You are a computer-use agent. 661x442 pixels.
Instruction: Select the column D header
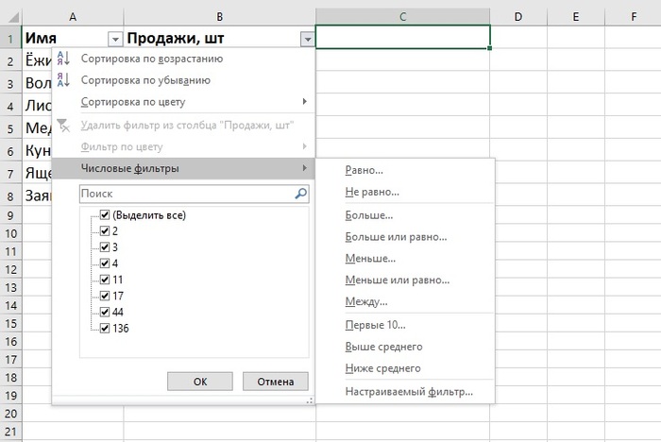518,15
